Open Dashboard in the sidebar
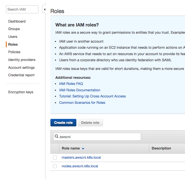Screen dimensions: 185x179 pyautogui.click(x=17, y=21)
